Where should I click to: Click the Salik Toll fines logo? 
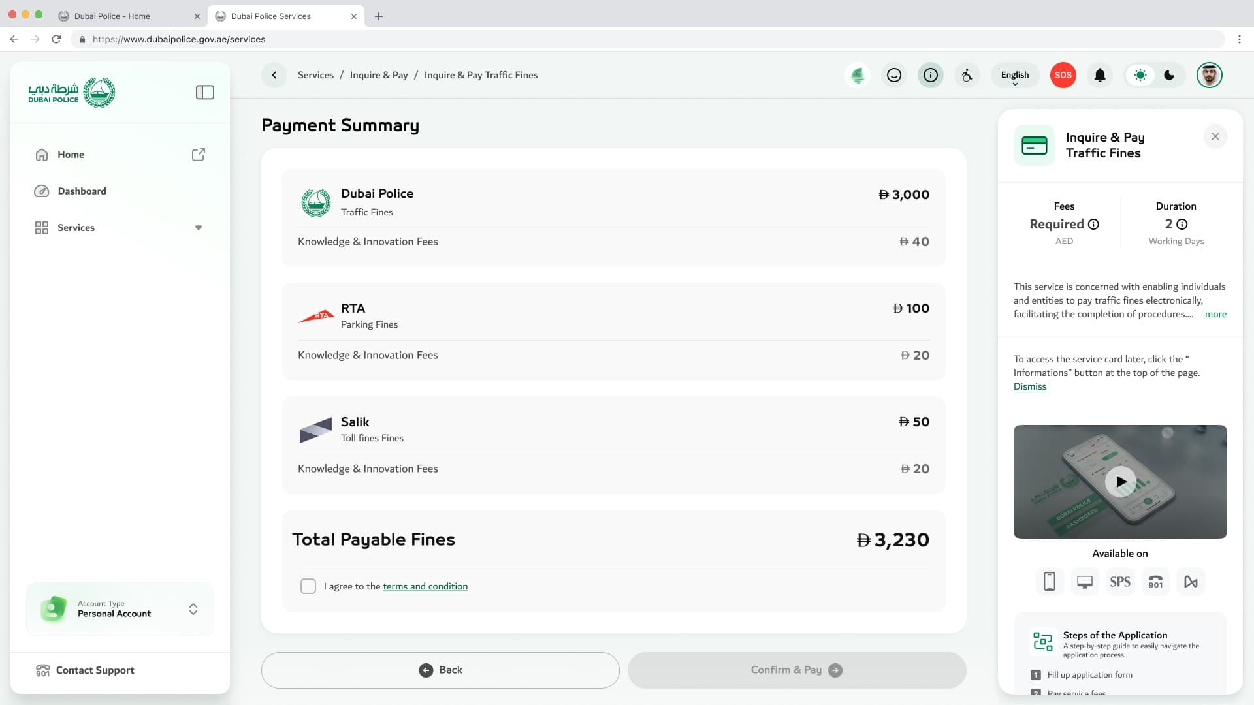(x=316, y=430)
